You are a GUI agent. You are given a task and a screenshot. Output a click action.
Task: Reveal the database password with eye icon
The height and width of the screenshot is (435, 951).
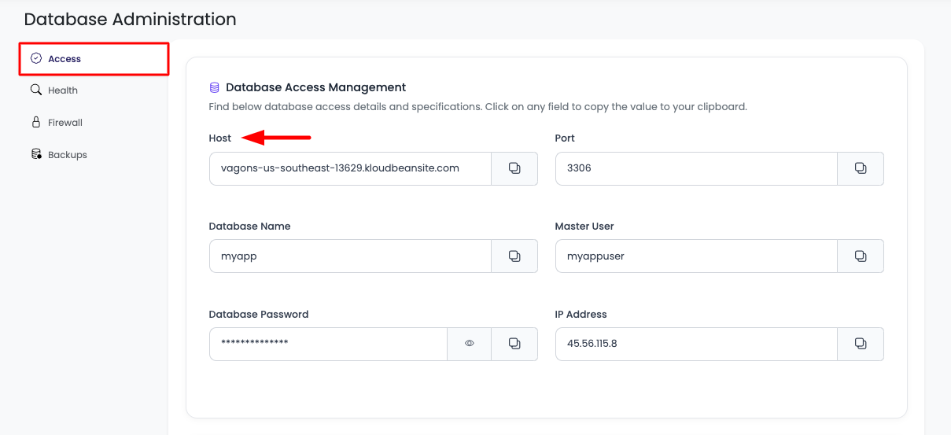pyautogui.click(x=470, y=344)
